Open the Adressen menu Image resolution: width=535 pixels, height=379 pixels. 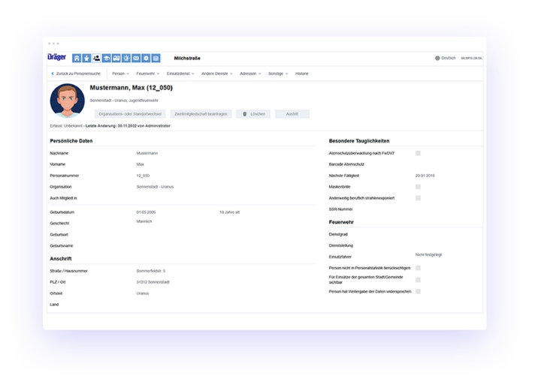click(x=249, y=74)
